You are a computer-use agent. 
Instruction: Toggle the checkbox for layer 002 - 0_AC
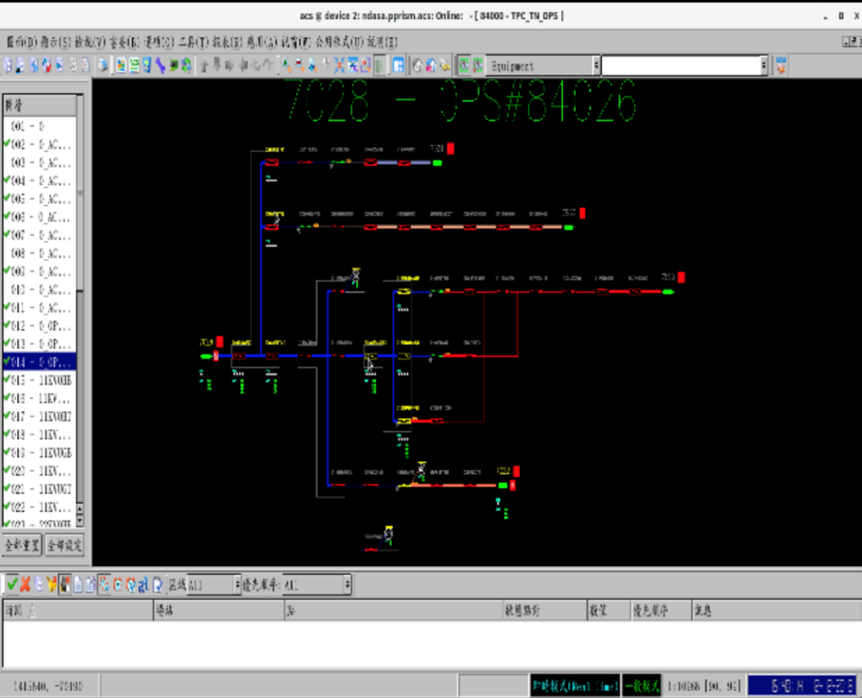pyautogui.click(x=7, y=144)
